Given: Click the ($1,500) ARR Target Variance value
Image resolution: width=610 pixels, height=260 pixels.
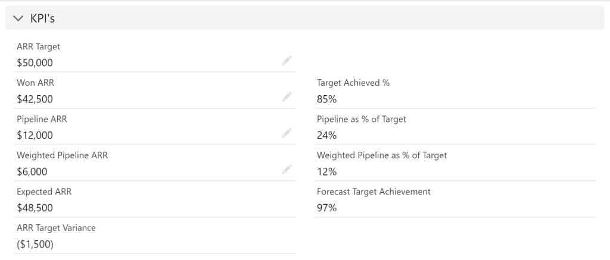Looking at the screenshot, I should point(36,245).
